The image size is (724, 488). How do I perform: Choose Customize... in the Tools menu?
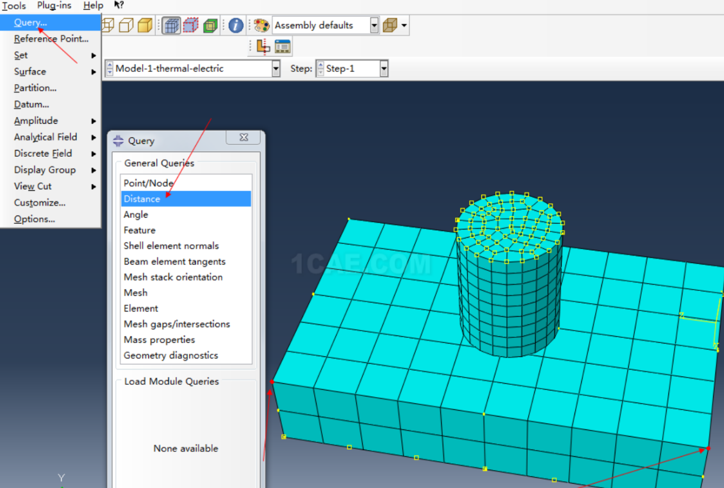(x=51, y=203)
